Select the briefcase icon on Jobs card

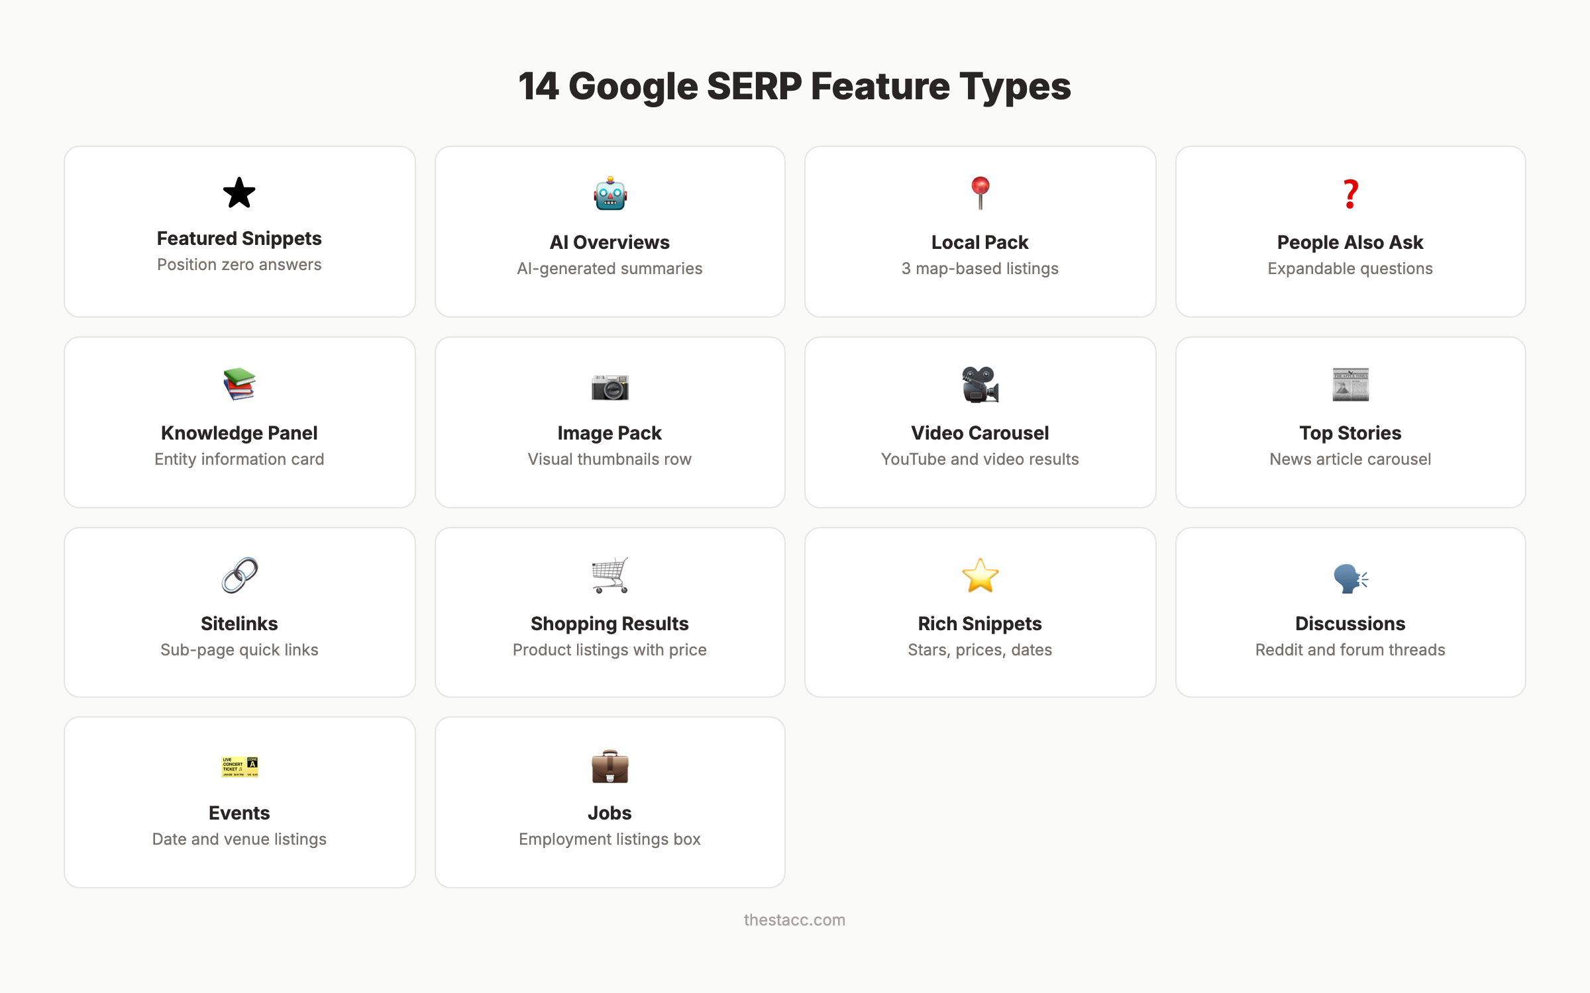(609, 767)
